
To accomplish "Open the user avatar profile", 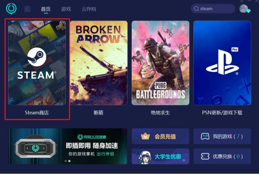I will 244,9.
